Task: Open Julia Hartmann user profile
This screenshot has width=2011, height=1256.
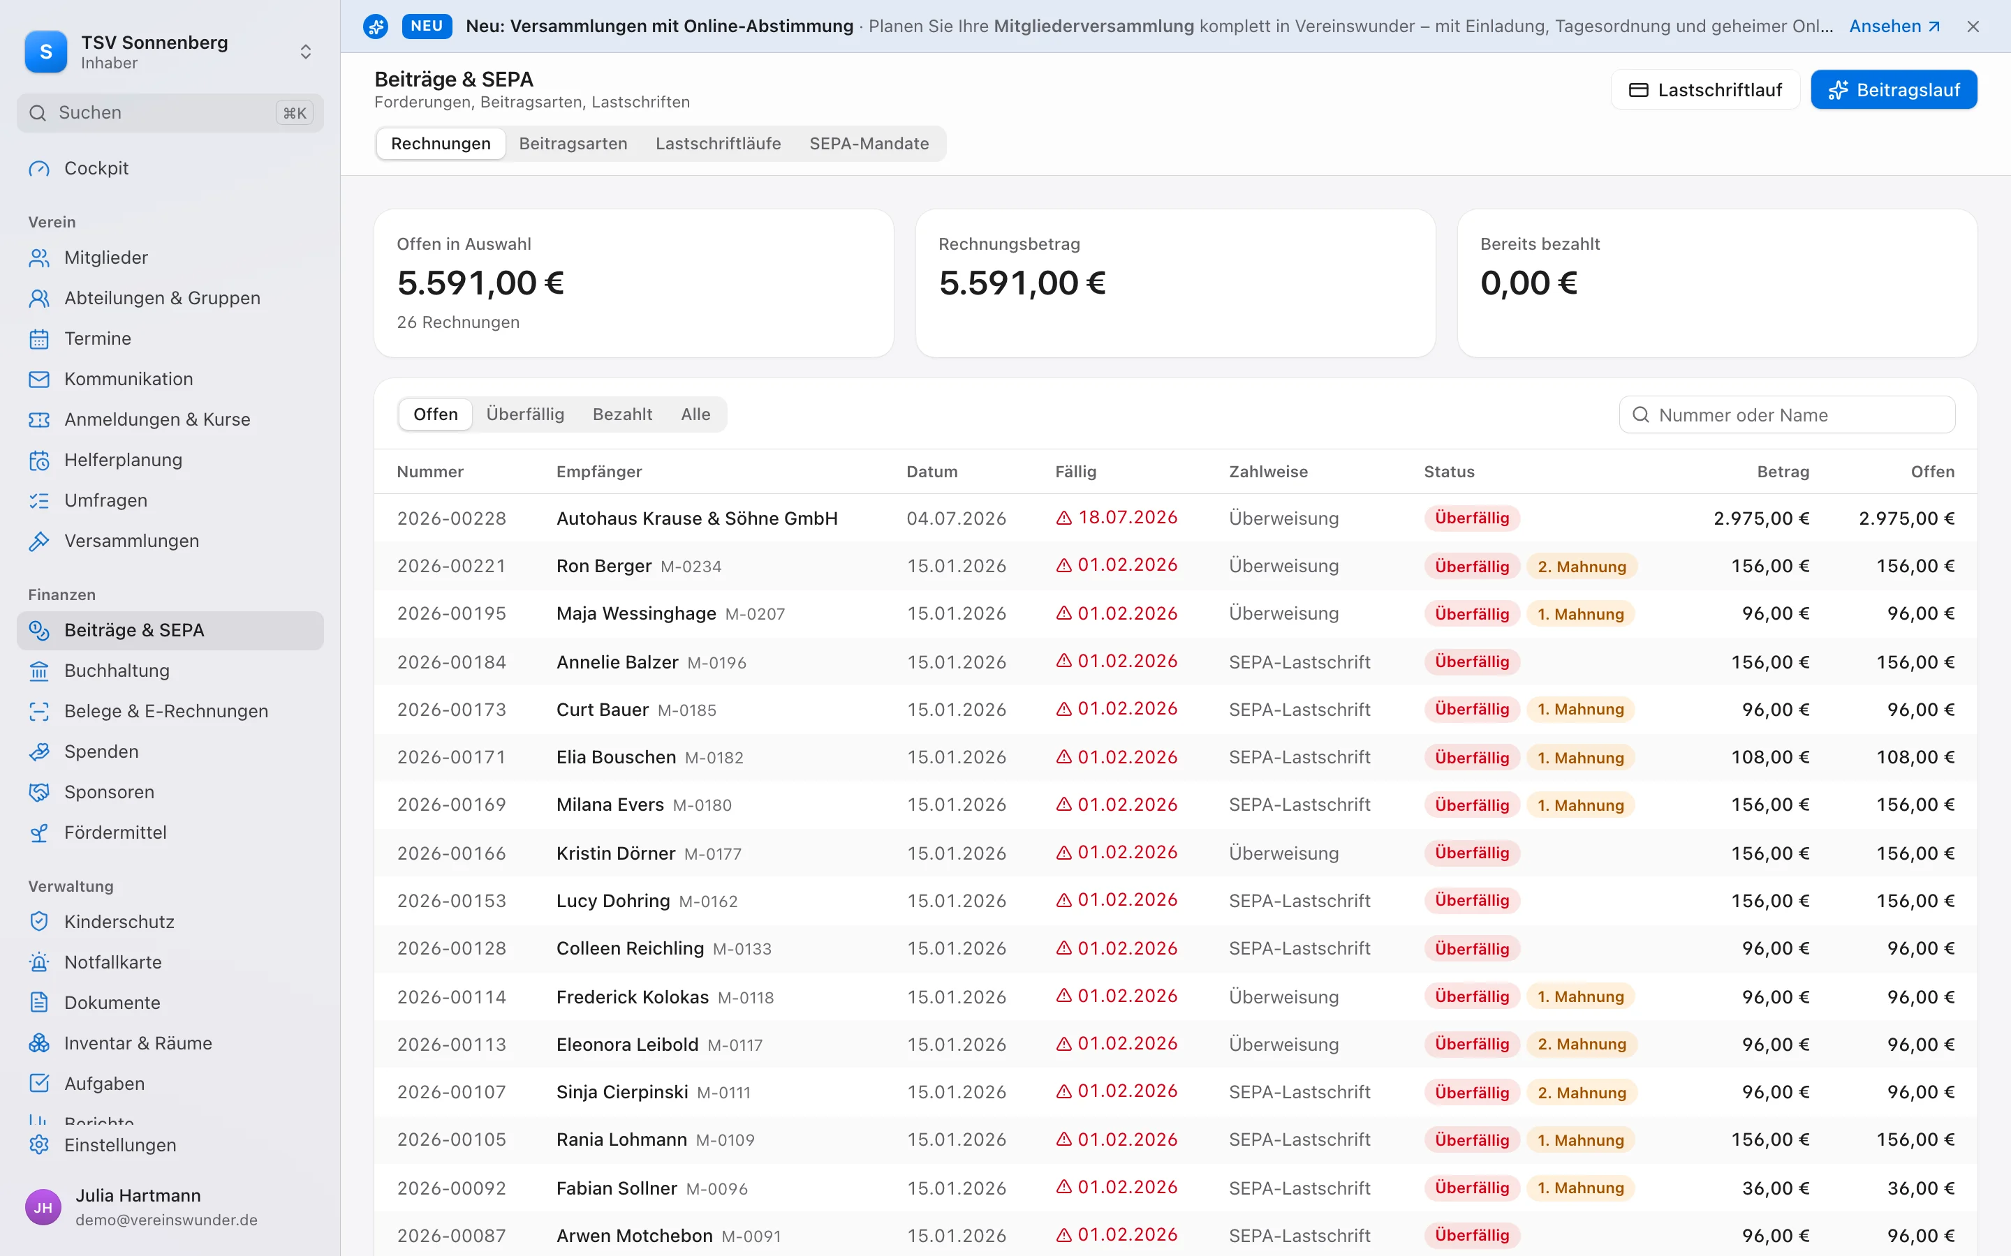Action: click(170, 1207)
